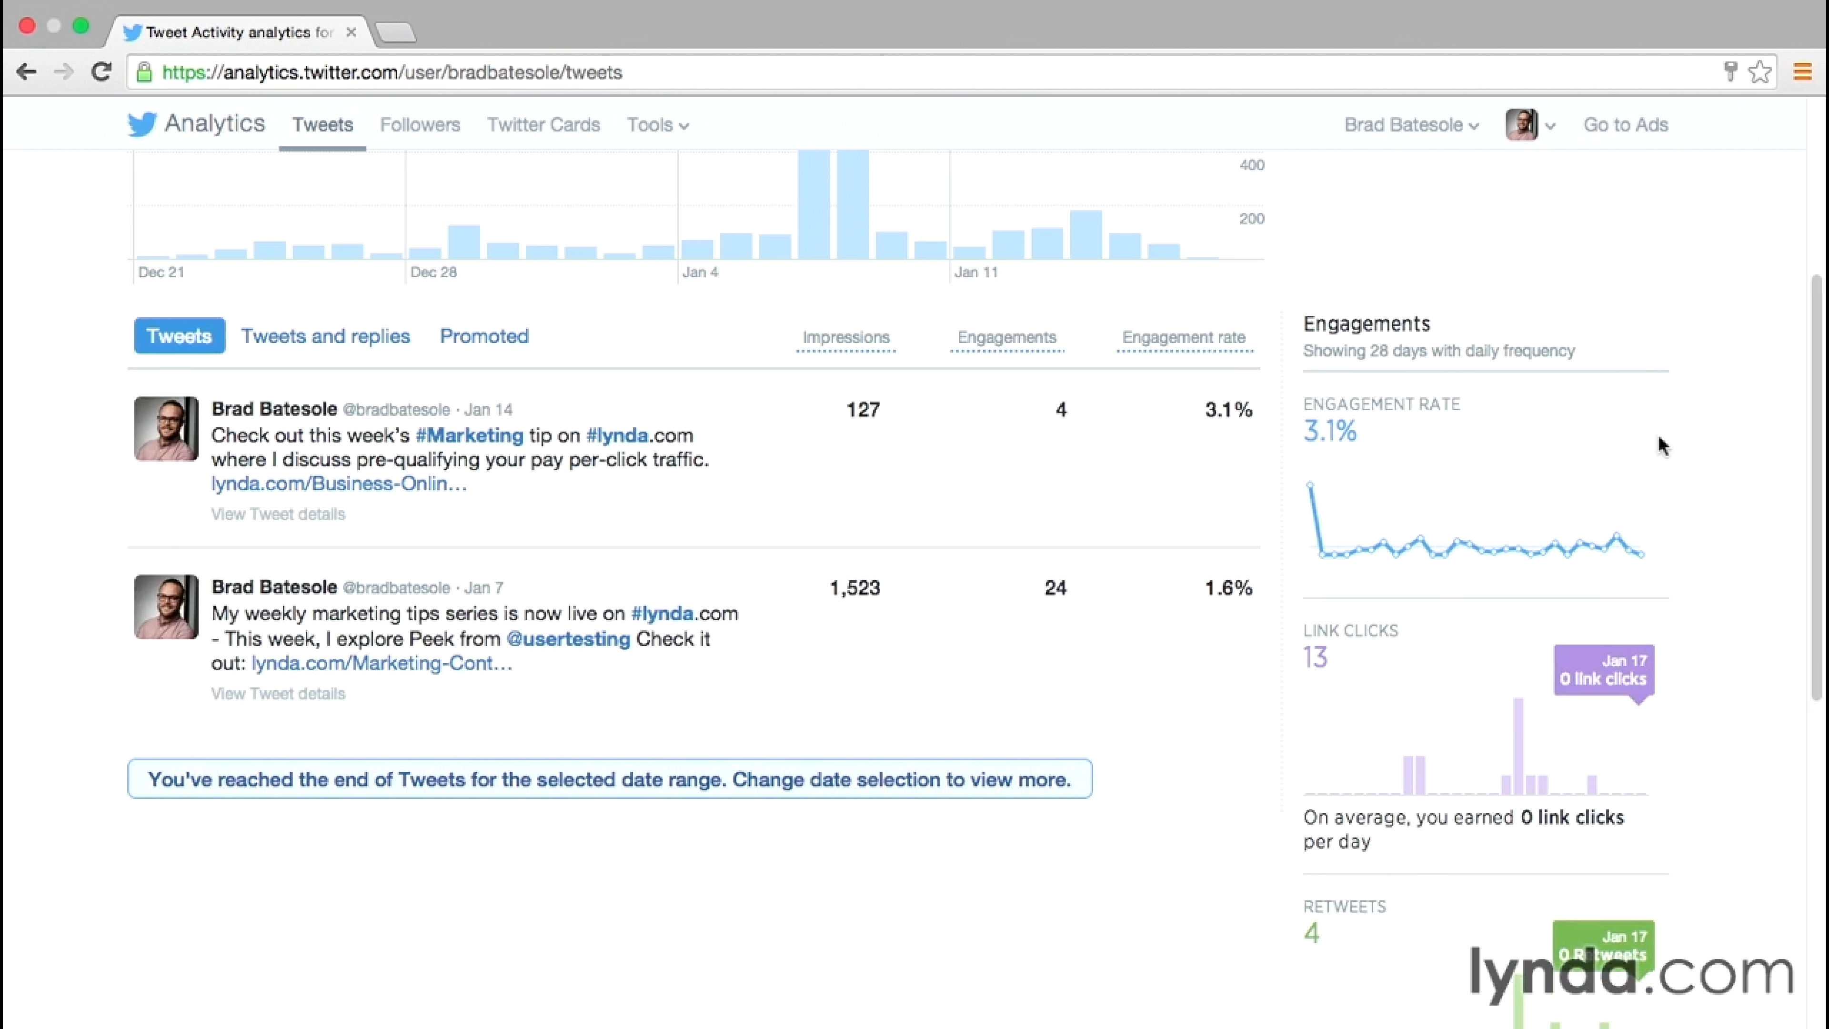The height and width of the screenshot is (1029, 1829).
Task: Select the Tweets and replies filter
Action: click(325, 336)
